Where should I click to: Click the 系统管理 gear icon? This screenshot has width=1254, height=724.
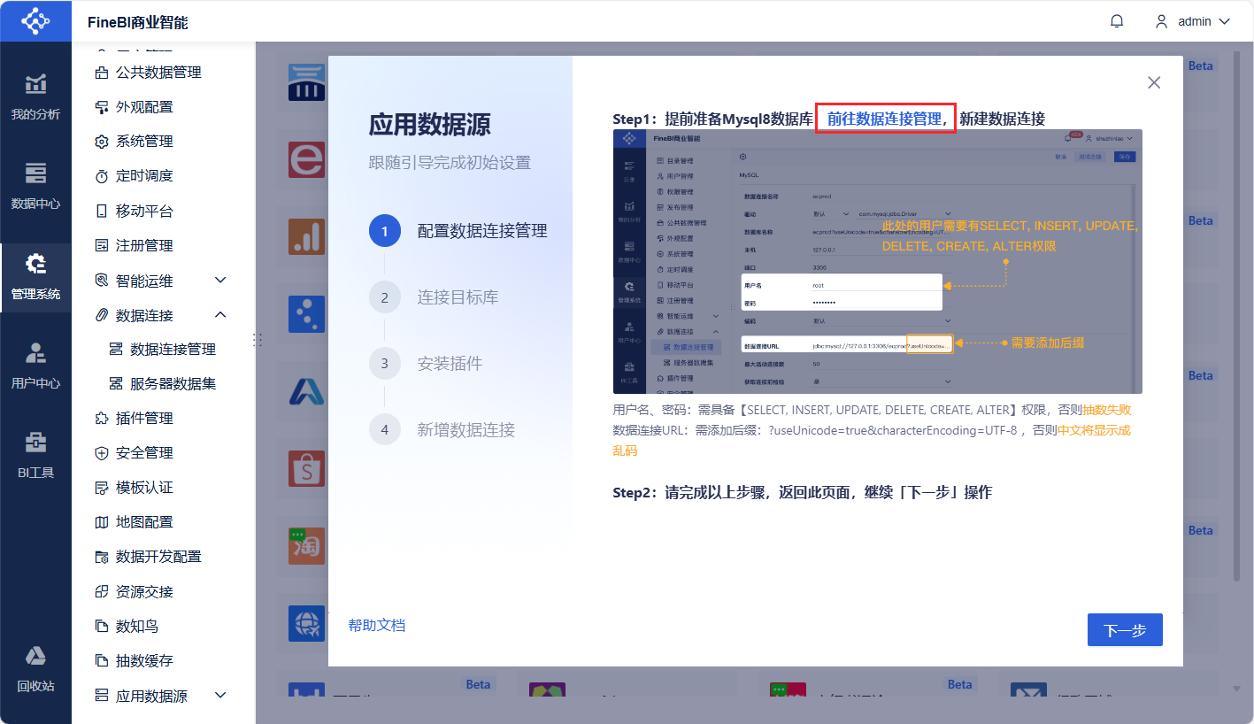click(x=102, y=142)
